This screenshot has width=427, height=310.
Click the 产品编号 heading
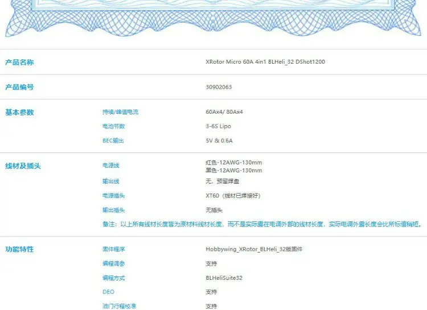19,87
